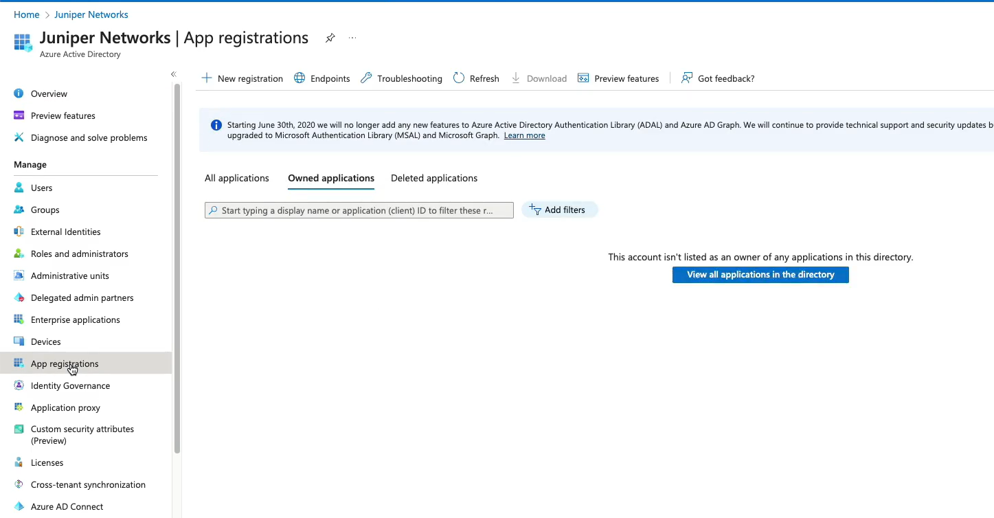This screenshot has width=994, height=518.
Task: Click the Preview features sidebar icon
Action: [19, 115]
